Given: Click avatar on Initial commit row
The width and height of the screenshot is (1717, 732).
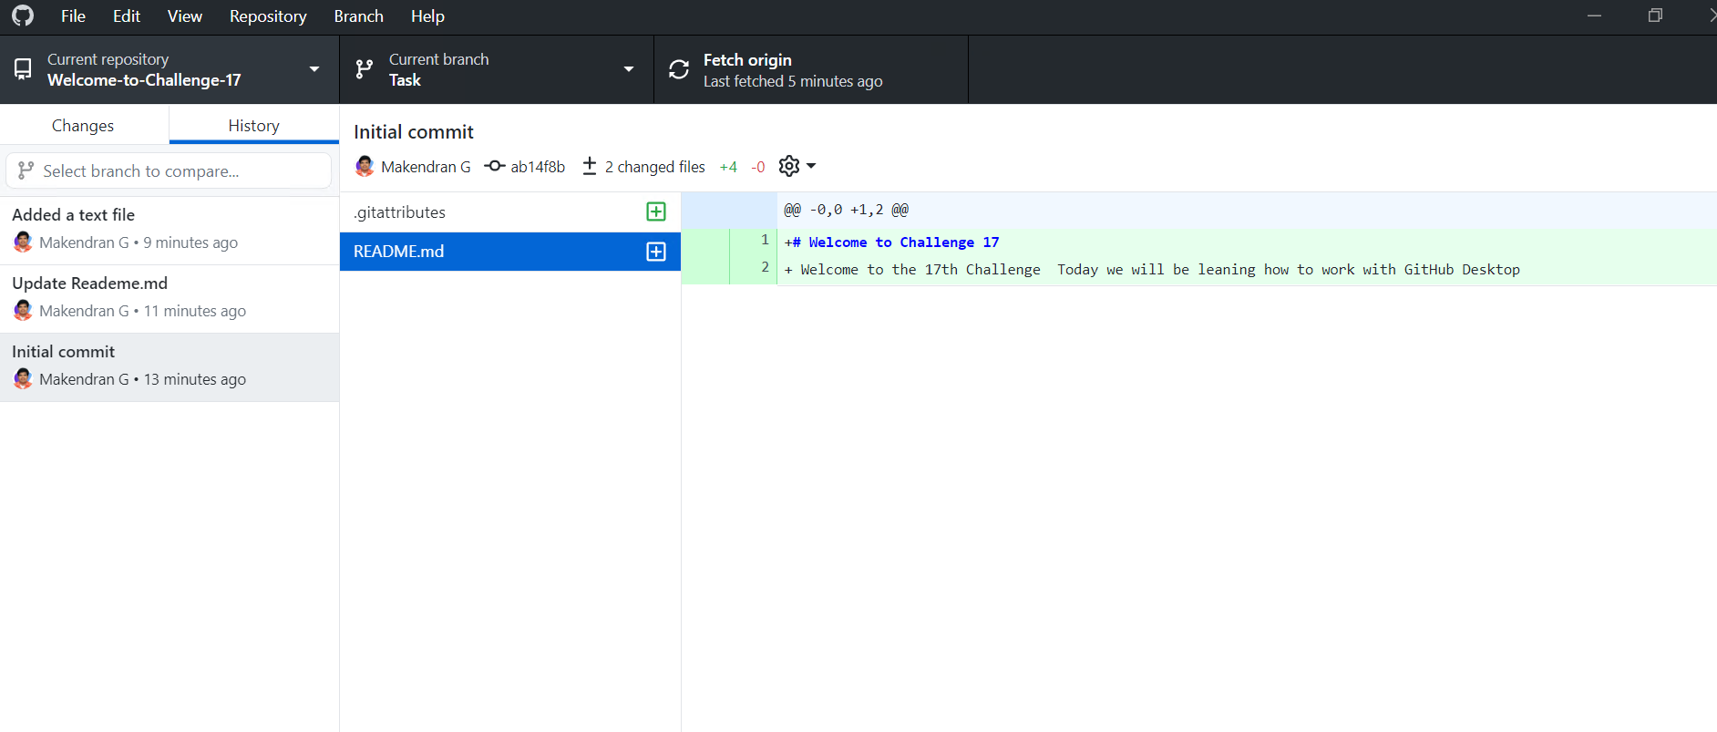Looking at the screenshot, I should point(23,378).
